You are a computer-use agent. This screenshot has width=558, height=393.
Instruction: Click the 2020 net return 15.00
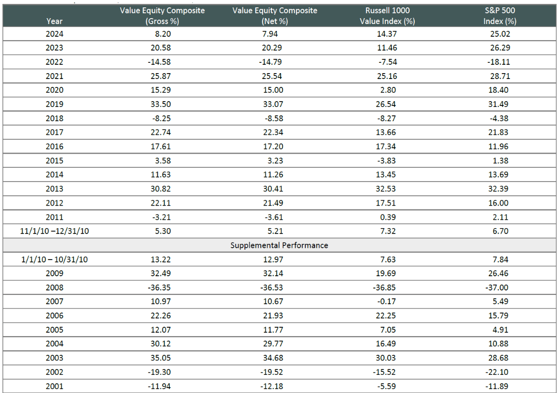coord(273,90)
